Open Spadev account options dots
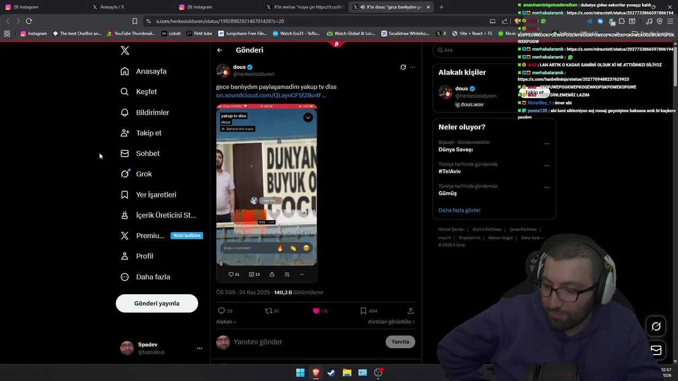678x381 pixels. (x=200, y=348)
